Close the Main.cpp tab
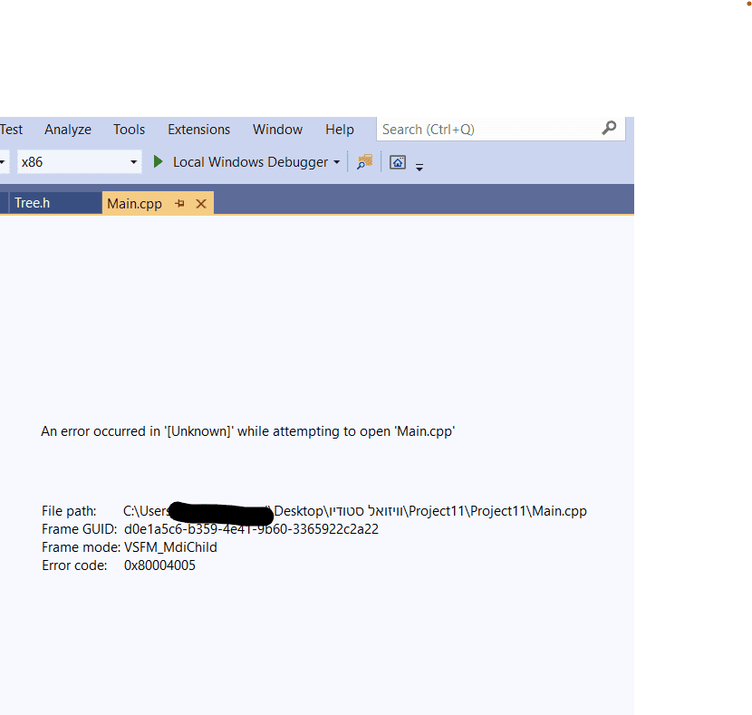752x715 pixels. 201,204
